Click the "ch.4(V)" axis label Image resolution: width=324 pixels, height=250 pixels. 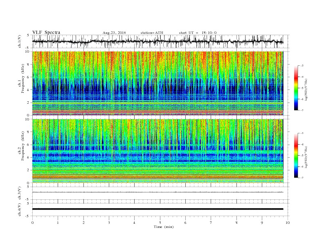coord(20,210)
